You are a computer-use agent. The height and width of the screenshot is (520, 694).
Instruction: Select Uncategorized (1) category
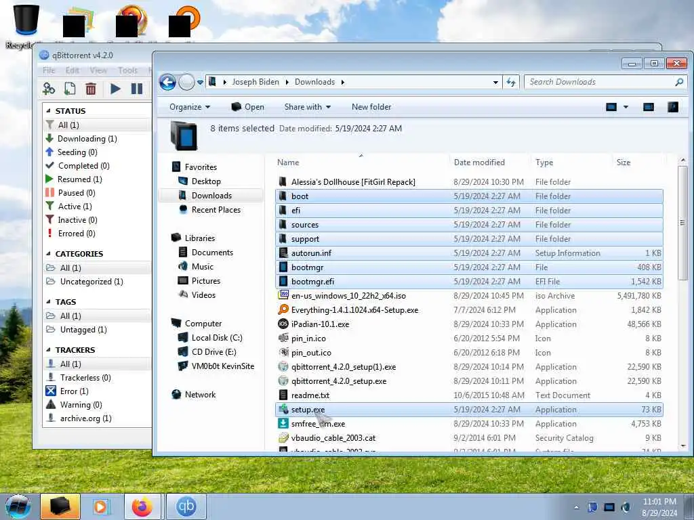click(x=91, y=282)
